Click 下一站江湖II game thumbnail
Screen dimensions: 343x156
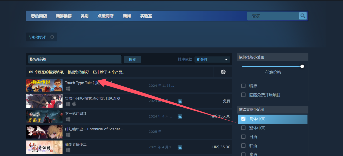[x=45, y=116]
